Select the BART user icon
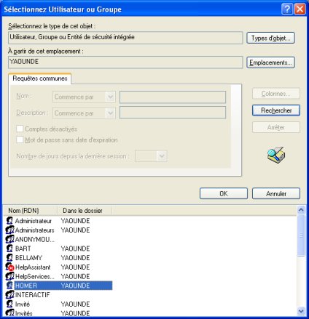 click(9, 249)
